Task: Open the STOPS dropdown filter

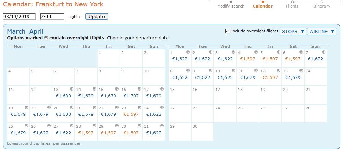Action: click(293, 31)
